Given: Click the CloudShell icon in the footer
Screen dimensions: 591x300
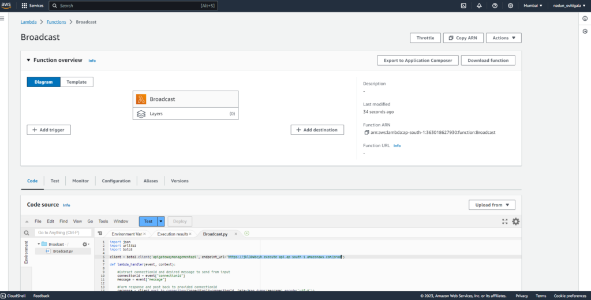Looking at the screenshot, I should [x=3, y=296].
